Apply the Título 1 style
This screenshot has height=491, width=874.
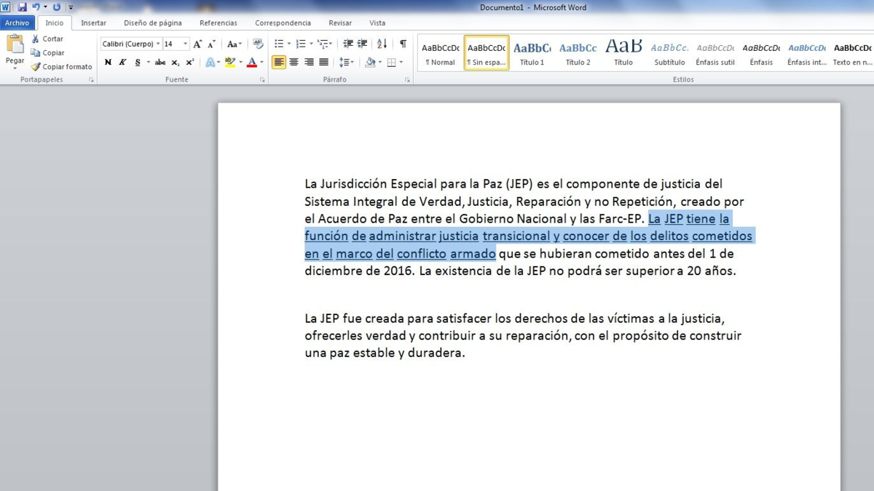(532, 53)
